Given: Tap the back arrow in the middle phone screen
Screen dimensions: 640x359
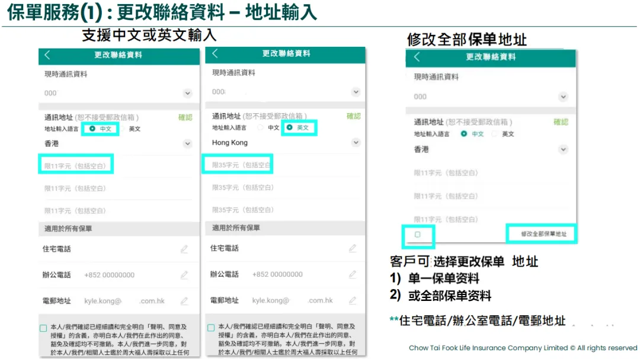Looking at the screenshot, I should point(215,53).
